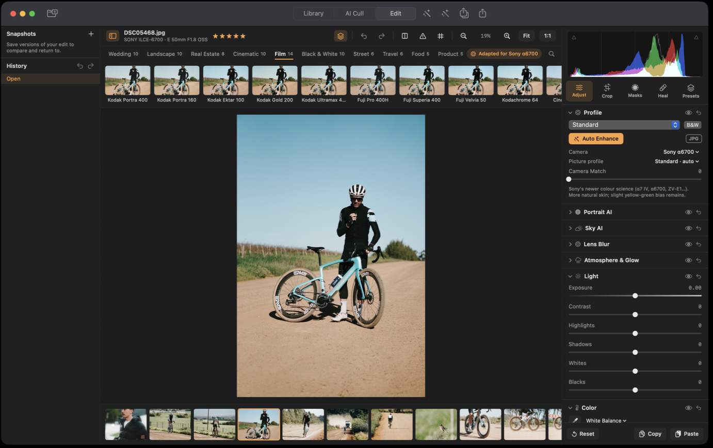Screen dimensions: 713x448
Task: Switch to the AI Cull tab
Action: click(x=354, y=13)
